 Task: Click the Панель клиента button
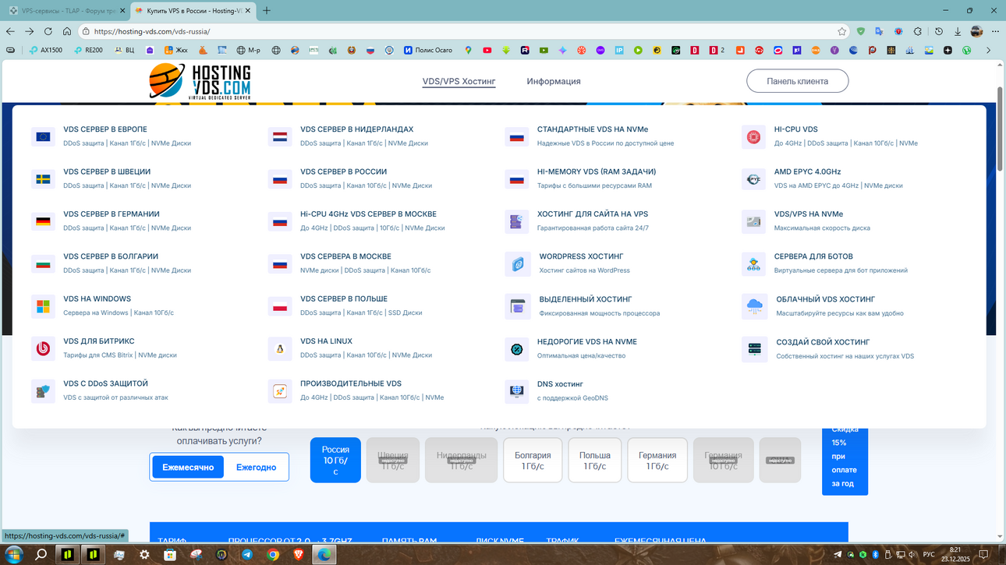pos(797,81)
